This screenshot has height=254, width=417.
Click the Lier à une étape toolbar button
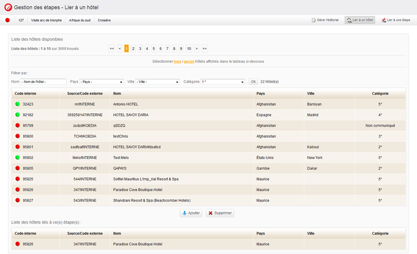click(x=395, y=20)
